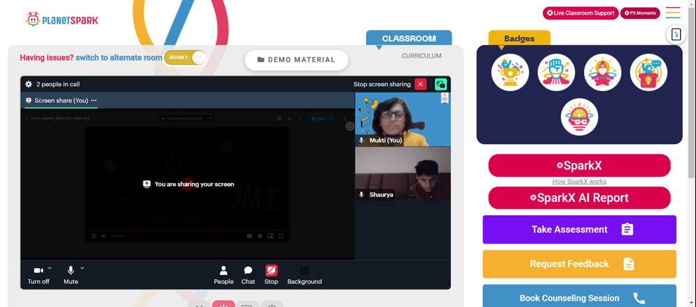
Task: Click Shaurya's microphone status icon
Action: (361, 195)
